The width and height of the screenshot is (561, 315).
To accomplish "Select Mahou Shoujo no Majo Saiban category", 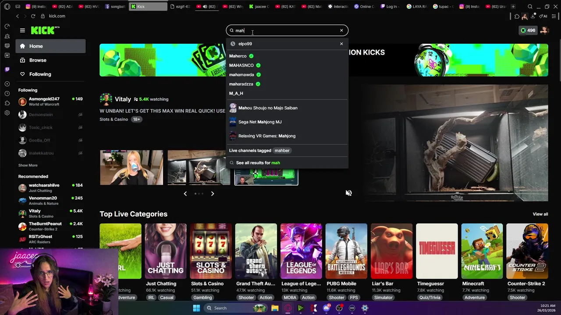I will [x=287, y=108].
